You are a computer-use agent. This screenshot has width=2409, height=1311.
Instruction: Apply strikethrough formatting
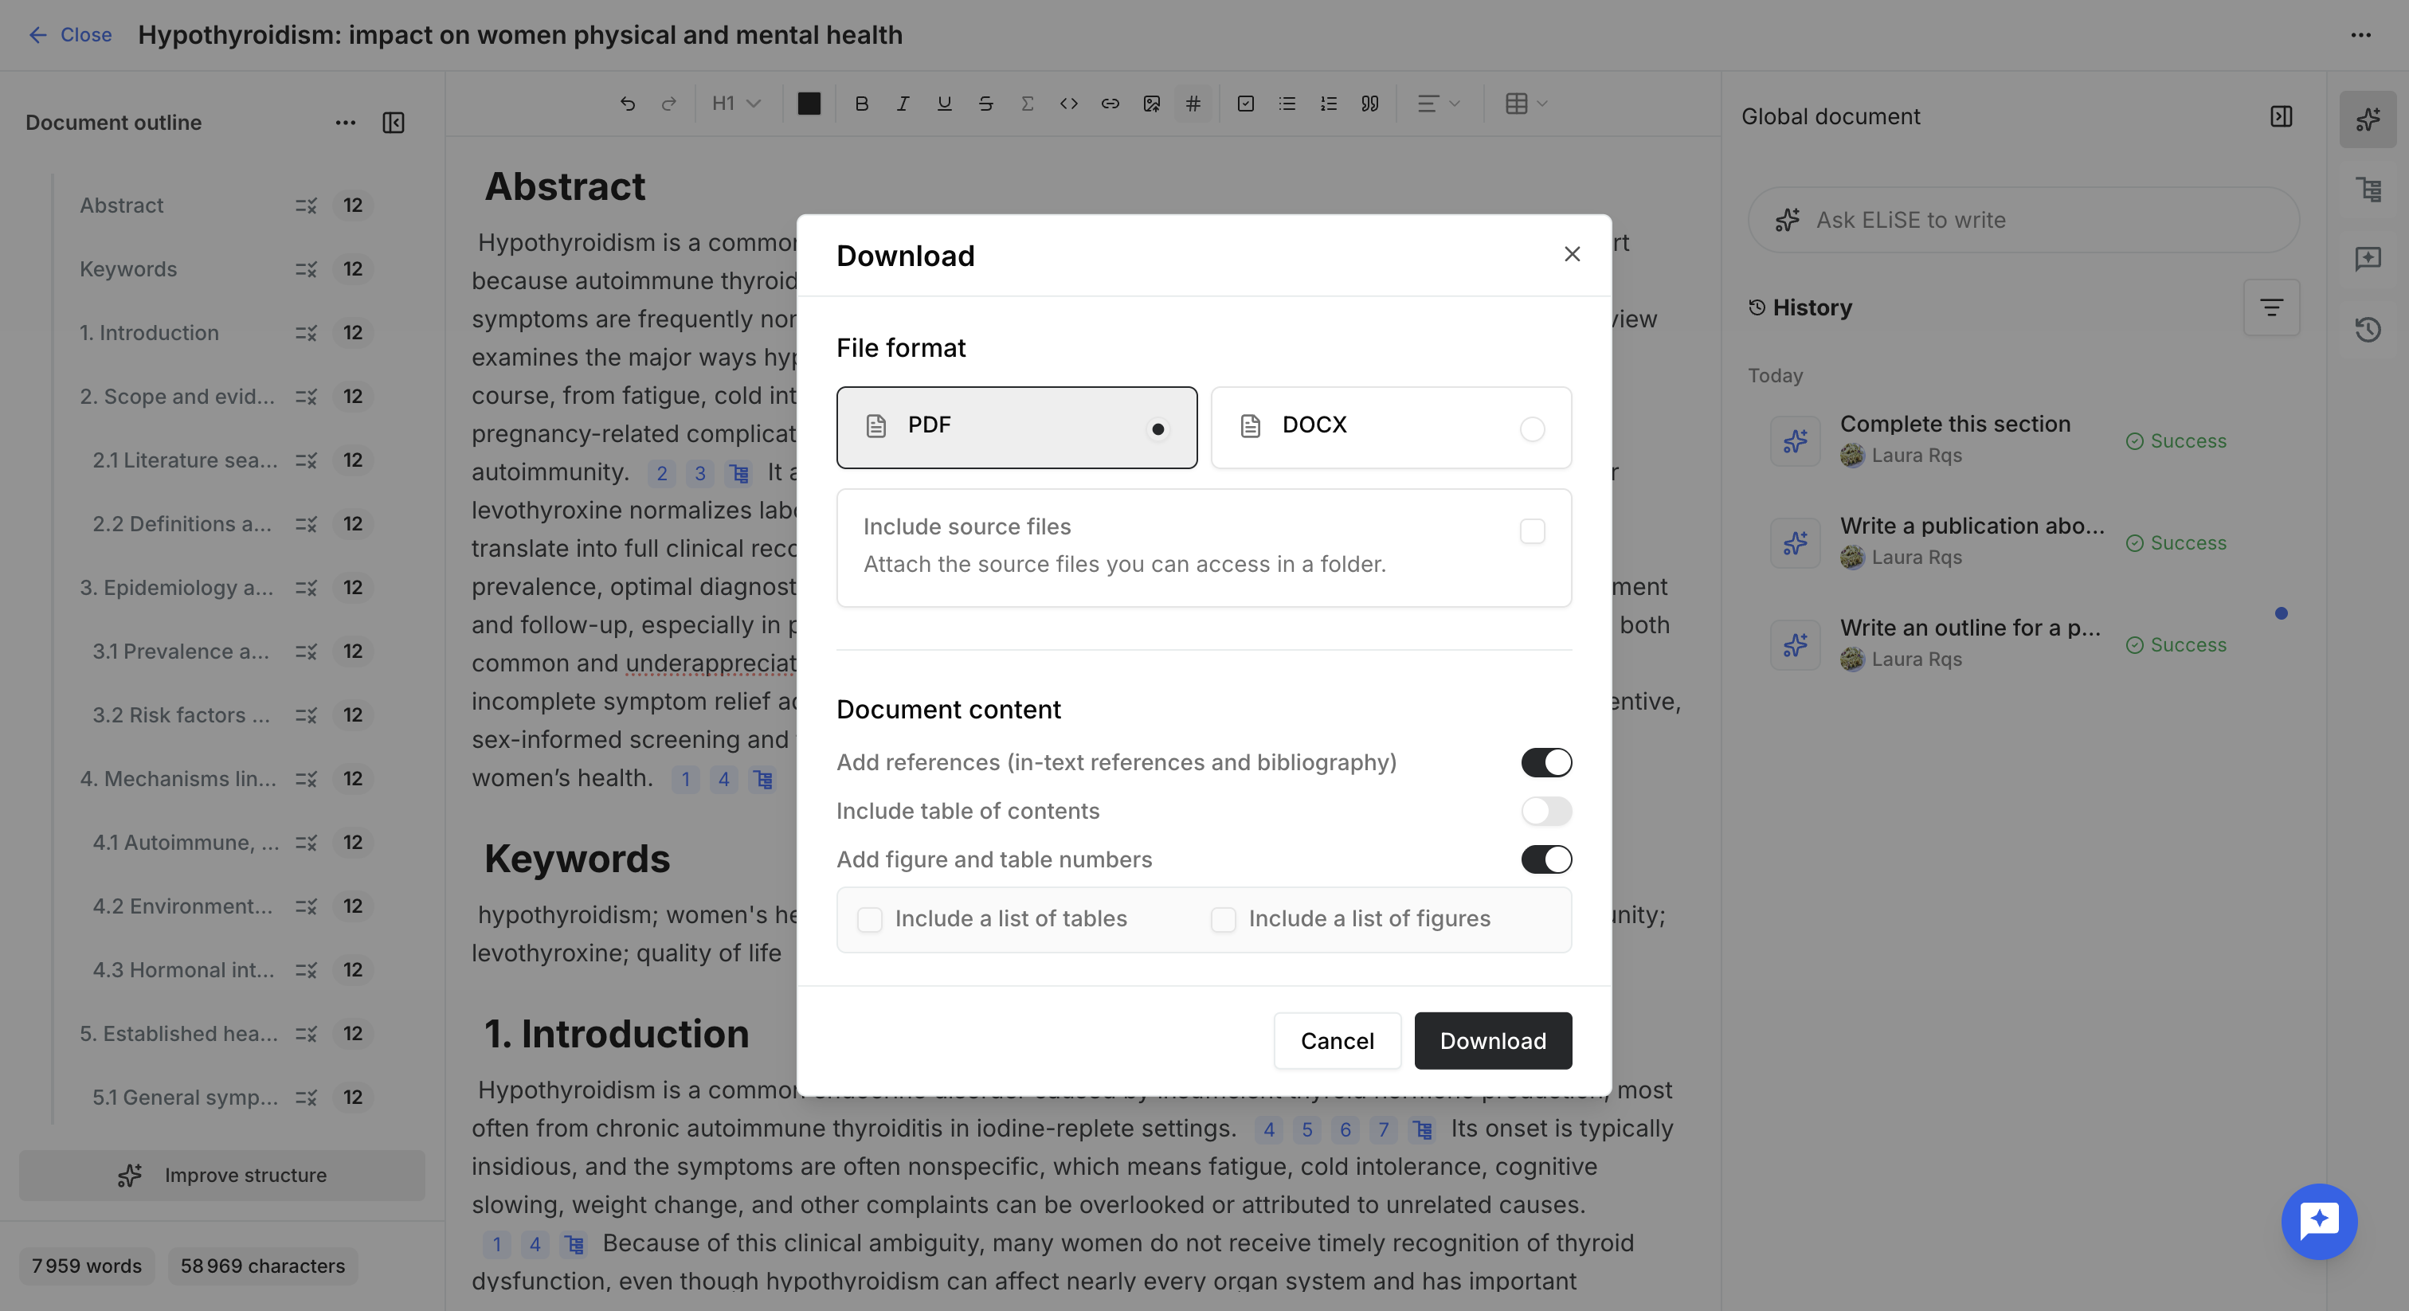985,104
